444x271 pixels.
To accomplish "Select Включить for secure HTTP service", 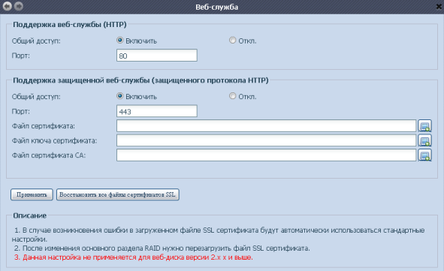I will coord(119,96).
